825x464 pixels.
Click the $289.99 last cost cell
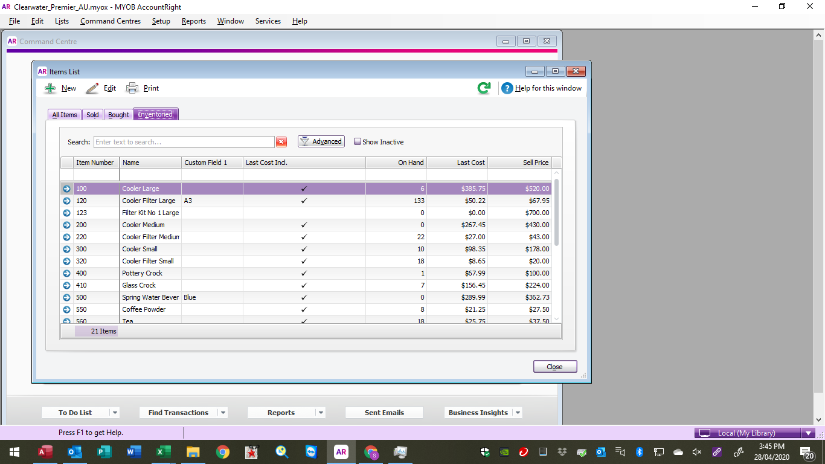tap(457, 297)
